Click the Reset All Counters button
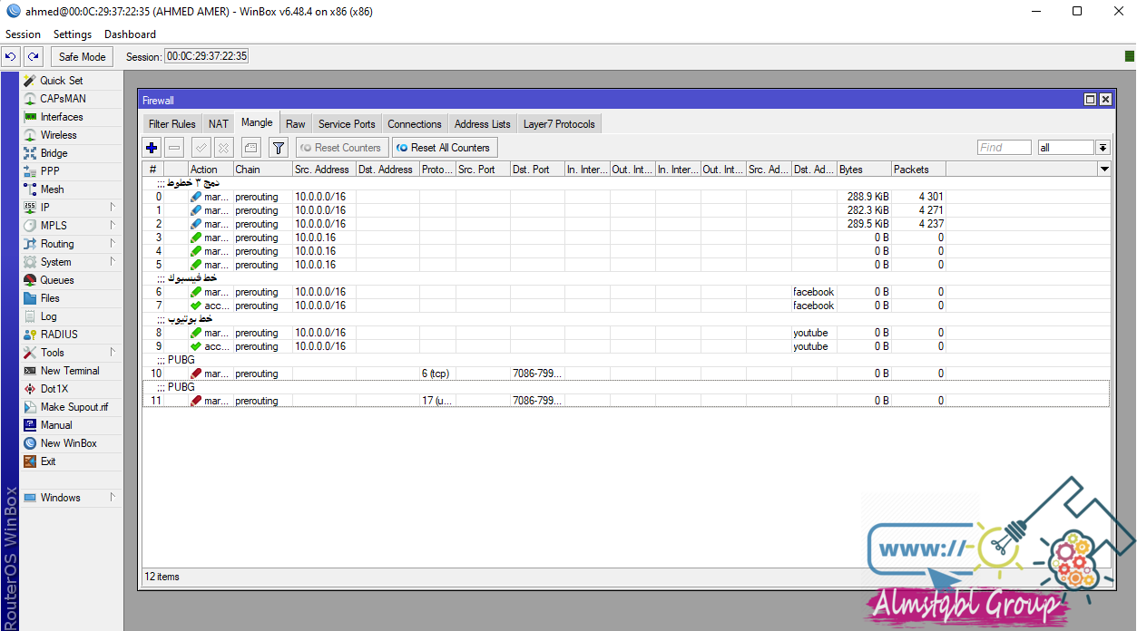This screenshot has width=1137, height=631. (x=445, y=148)
